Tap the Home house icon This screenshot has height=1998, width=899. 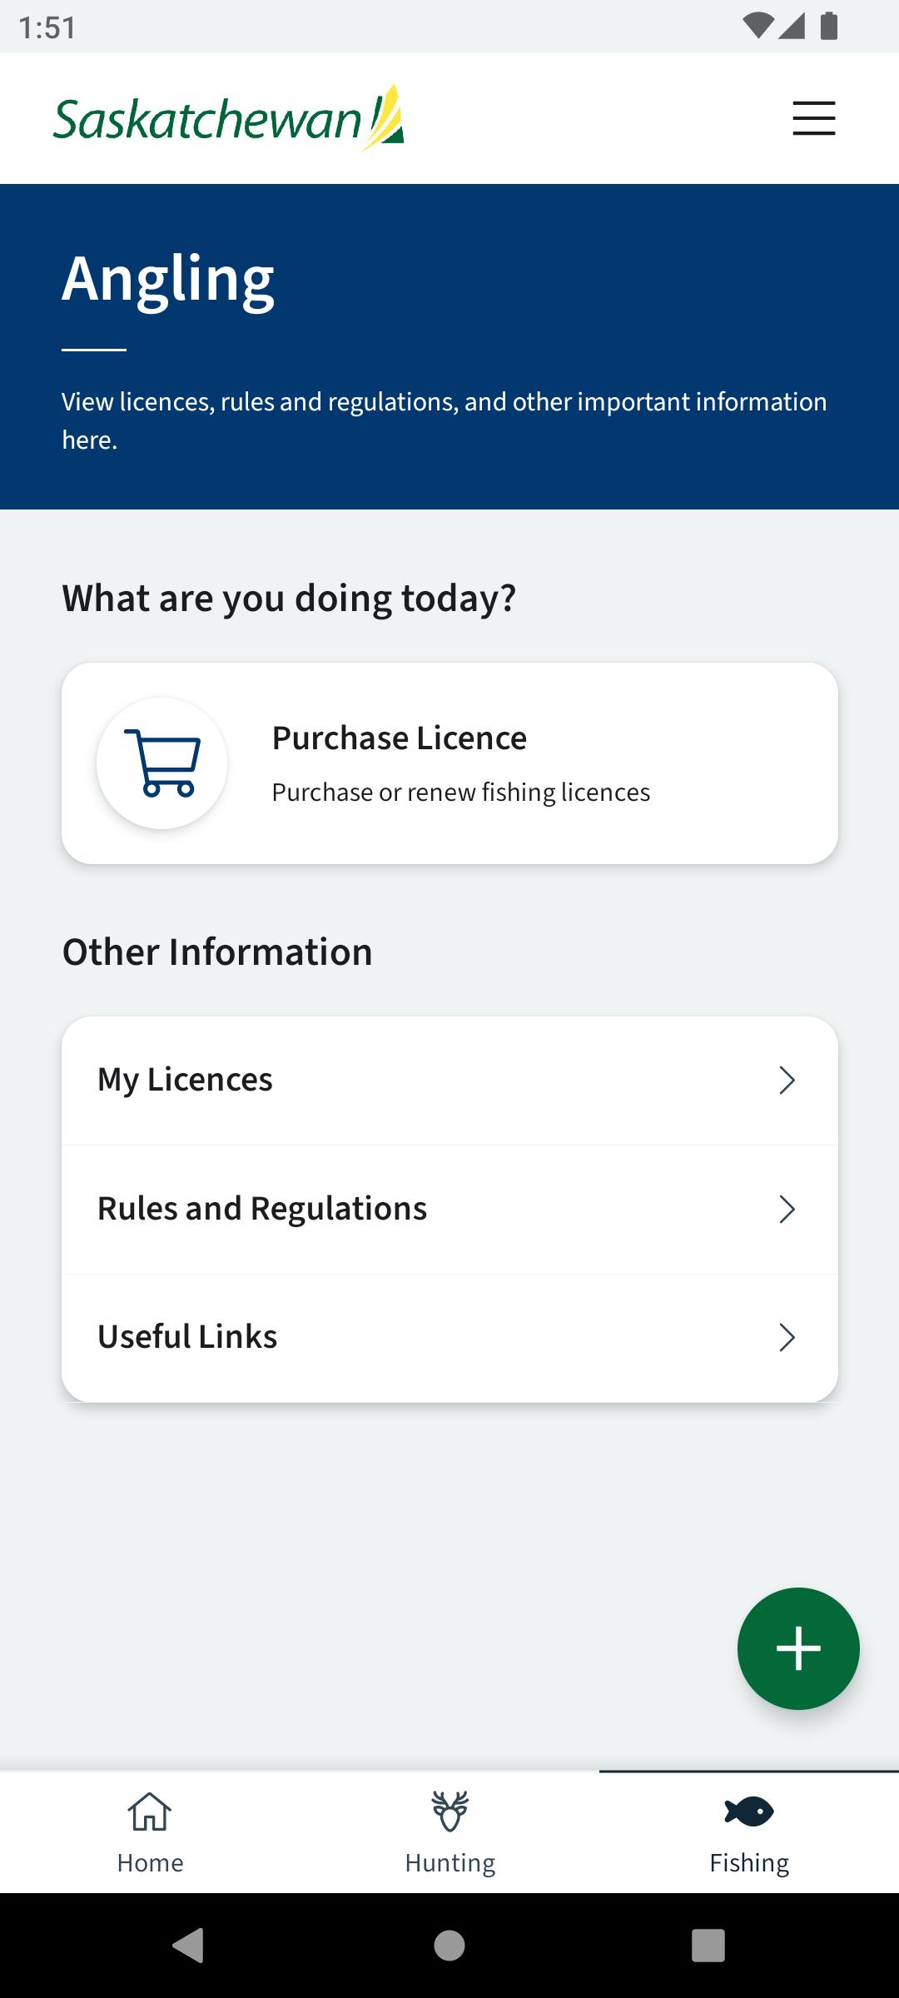tap(150, 1811)
